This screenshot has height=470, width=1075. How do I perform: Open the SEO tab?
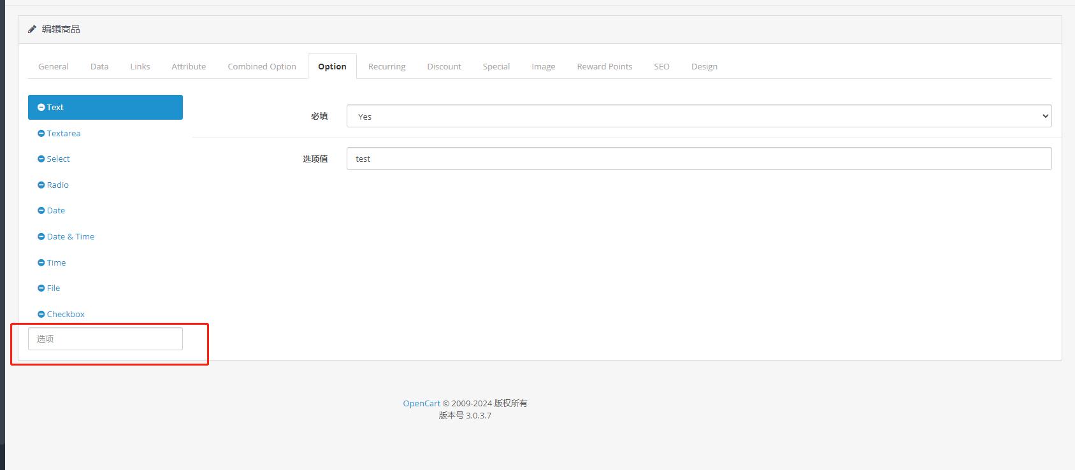(x=661, y=66)
